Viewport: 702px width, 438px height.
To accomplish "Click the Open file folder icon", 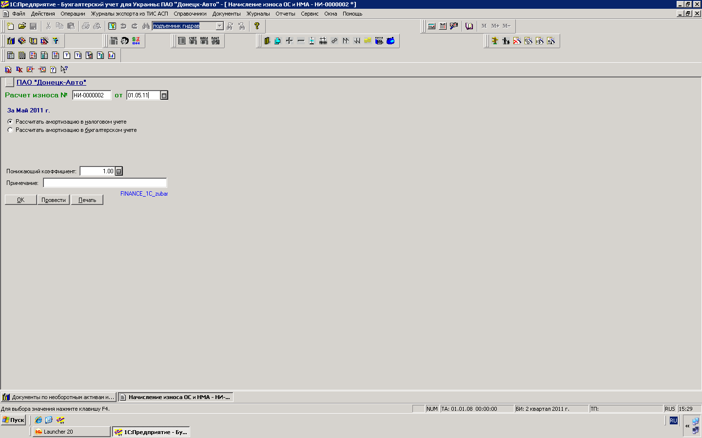I will (x=22, y=26).
